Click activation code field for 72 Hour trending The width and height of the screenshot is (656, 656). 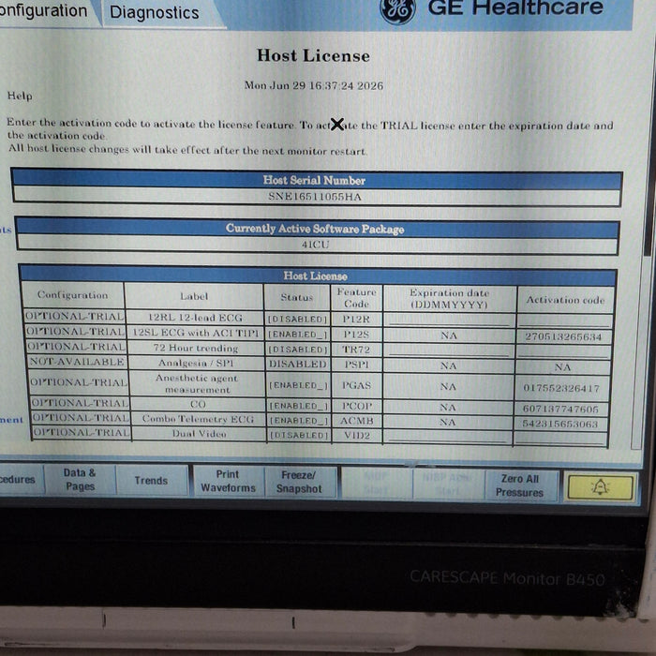(563, 351)
